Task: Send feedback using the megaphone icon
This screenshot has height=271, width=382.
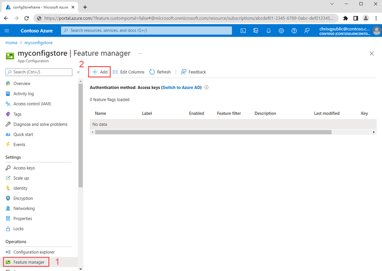Action: pos(307,31)
